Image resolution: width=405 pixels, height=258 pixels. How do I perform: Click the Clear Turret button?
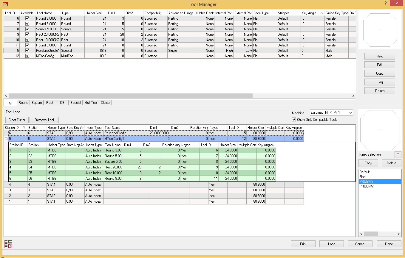(x=17, y=120)
